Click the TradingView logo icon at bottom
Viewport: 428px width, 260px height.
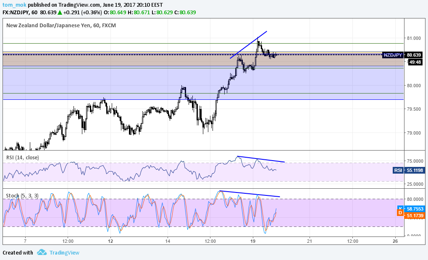pyautogui.click(x=42, y=252)
